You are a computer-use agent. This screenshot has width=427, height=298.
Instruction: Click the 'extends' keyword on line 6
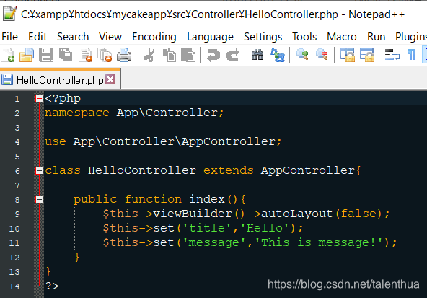click(228, 170)
